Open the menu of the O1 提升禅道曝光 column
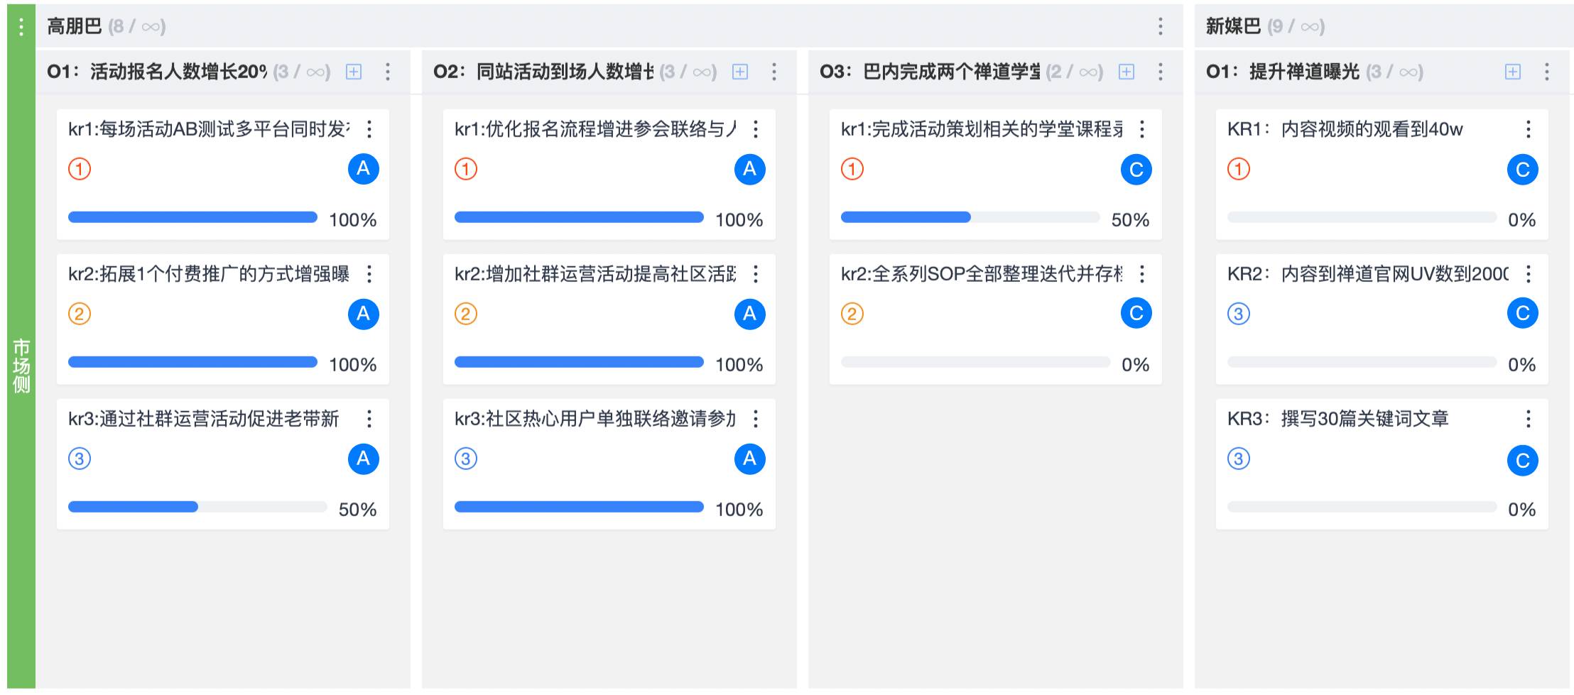The image size is (1574, 695). (1547, 72)
